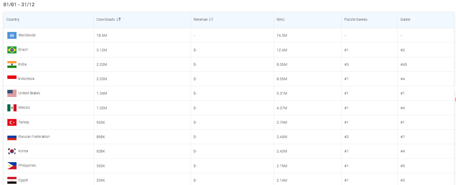The height and width of the screenshot is (185, 456).
Task: Click the Worldwide globe flag icon
Action: 12,35
